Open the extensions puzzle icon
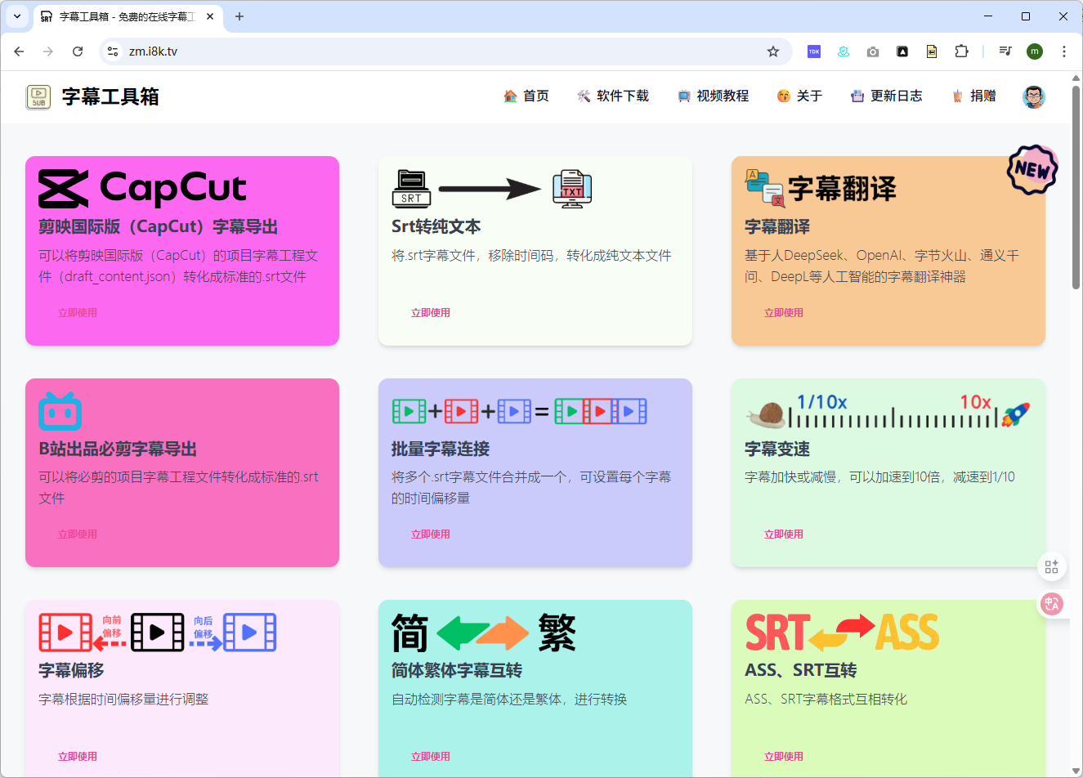The width and height of the screenshot is (1083, 778). (x=961, y=51)
